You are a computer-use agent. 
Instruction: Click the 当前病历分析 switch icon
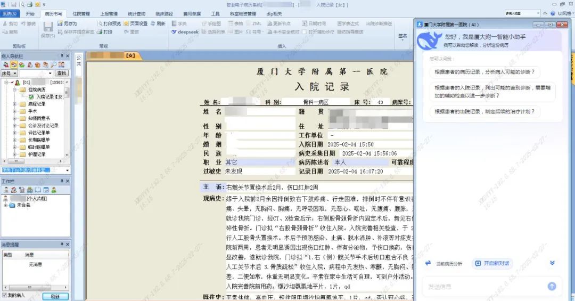click(428, 264)
